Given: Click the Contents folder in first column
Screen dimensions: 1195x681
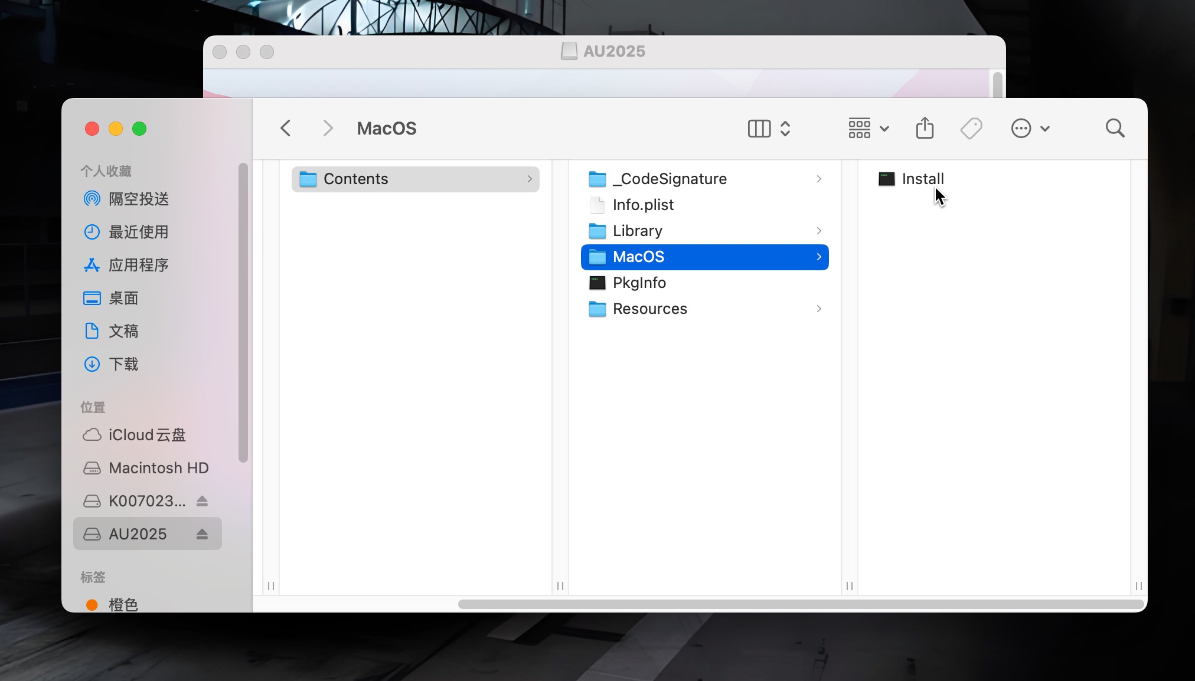Looking at the screenshot, I should (355, 179).
